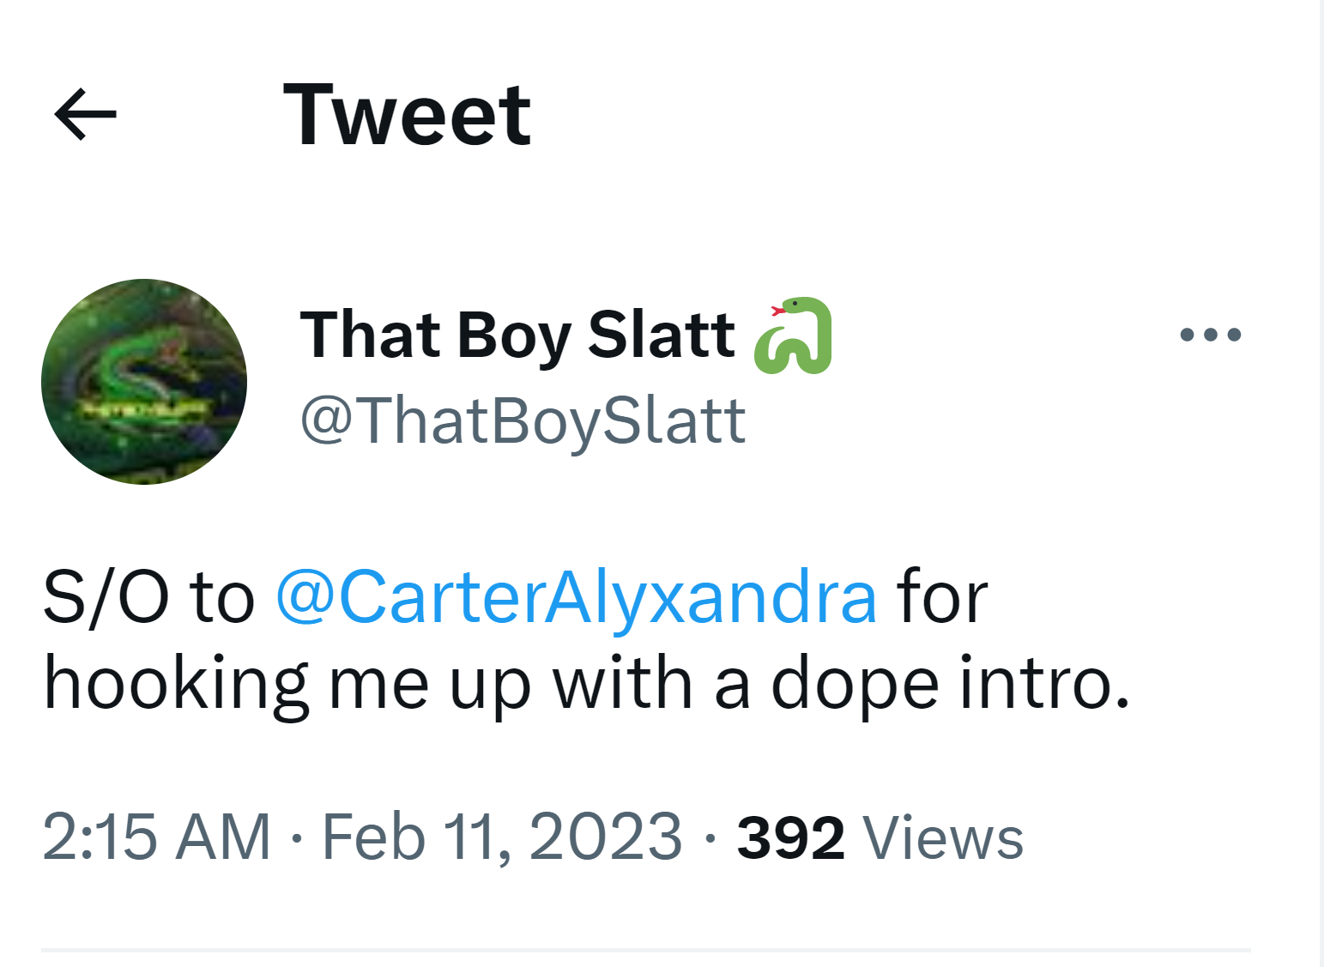Click the 392 view count number
The width and height of the screenshot is (1324, 967).
click(x=790, y=837)
